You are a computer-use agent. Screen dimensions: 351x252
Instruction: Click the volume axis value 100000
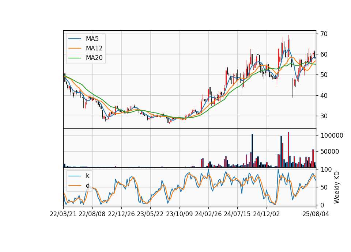[x=332, y=135]
